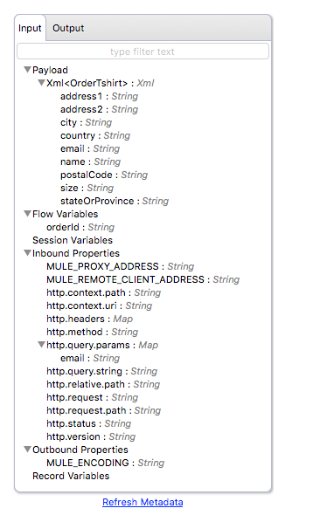Select Record Variables item
Screen dimensions: 320x522
click(x=71, y=476)
